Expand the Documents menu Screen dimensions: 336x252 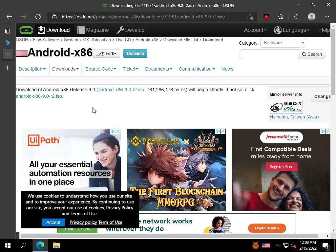[x=158, y=69]
